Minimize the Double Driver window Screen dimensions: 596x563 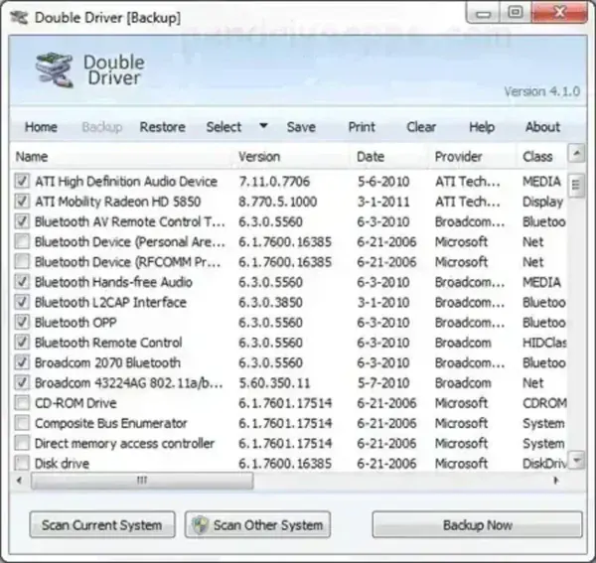(x=484, y=13)
